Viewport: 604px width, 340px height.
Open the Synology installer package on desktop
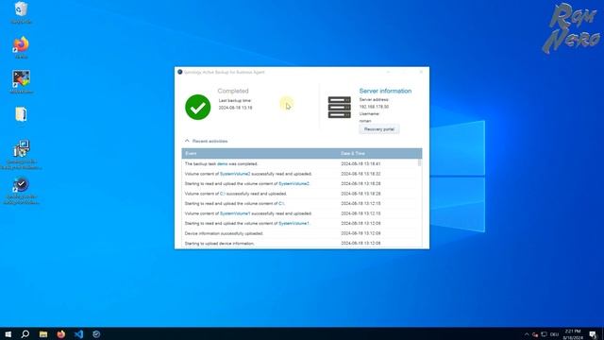point(21,155)
